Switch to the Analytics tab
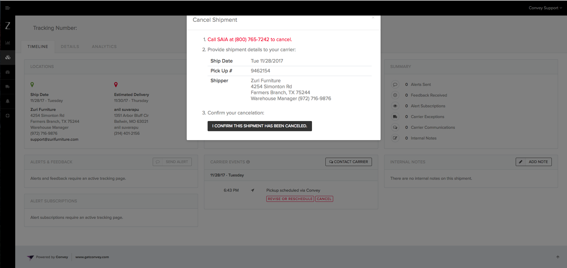 point(104,47)
